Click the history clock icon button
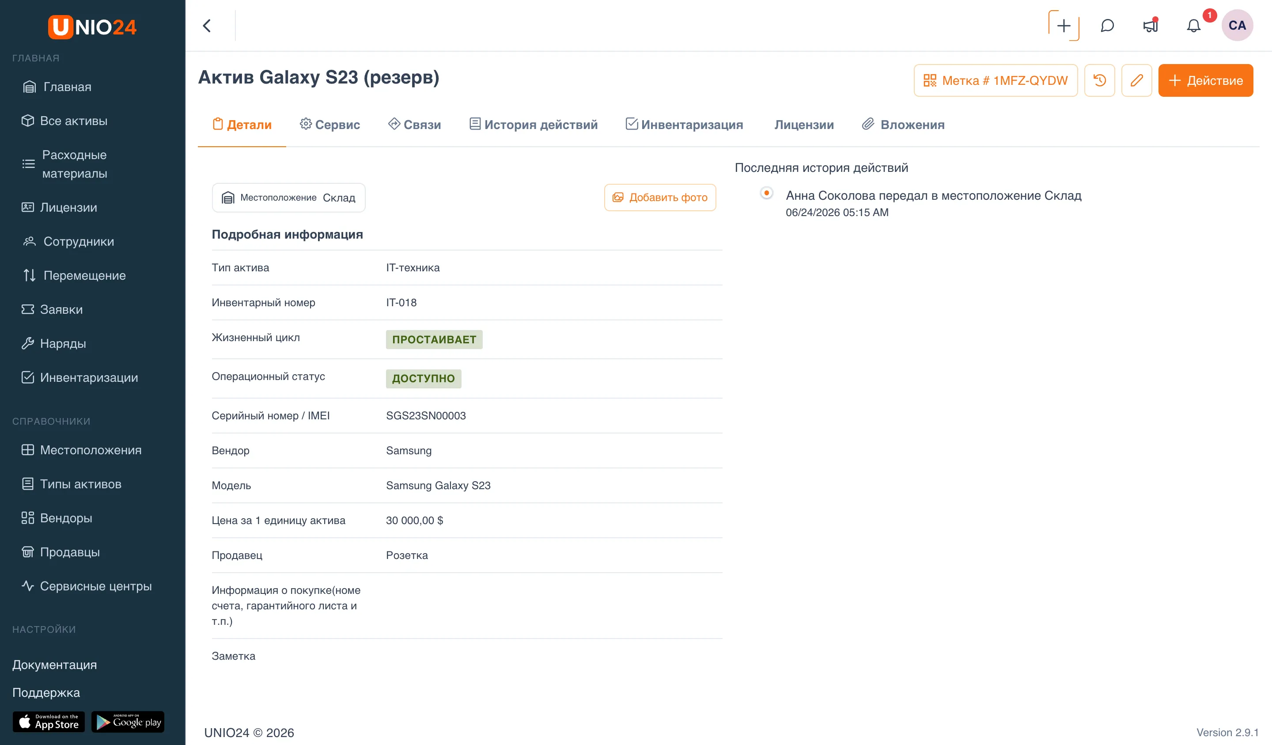The height and width of the screenshot is (745, 1272). [1099, 80]
